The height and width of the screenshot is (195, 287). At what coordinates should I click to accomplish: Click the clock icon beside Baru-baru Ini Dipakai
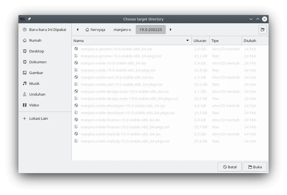tap(25, 30)
